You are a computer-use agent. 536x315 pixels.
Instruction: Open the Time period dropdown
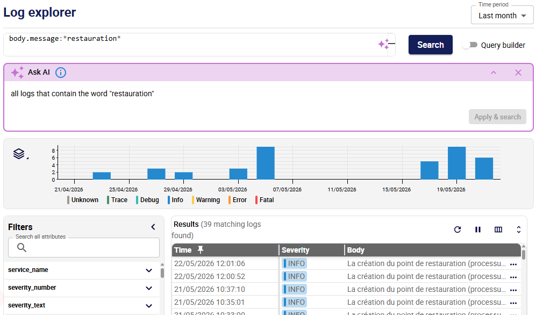tap(502, 16)
